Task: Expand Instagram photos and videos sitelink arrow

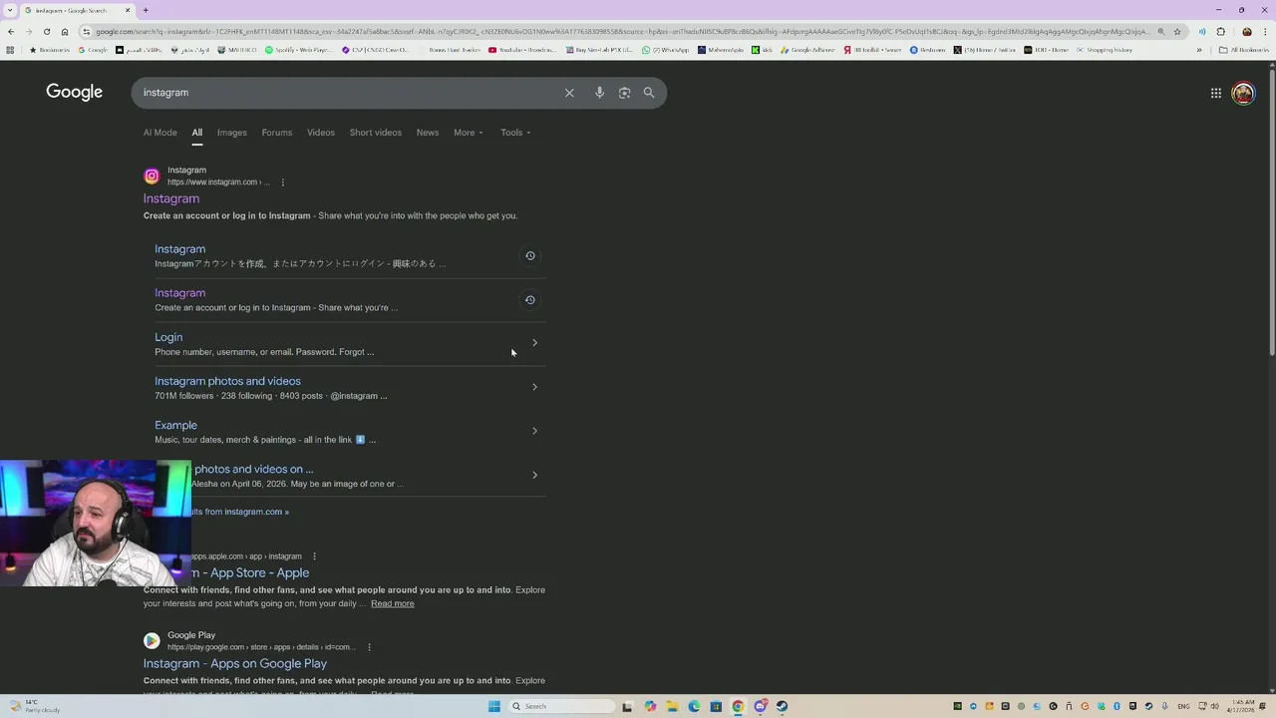Action: pyautogui.click(x=534, y=387)
